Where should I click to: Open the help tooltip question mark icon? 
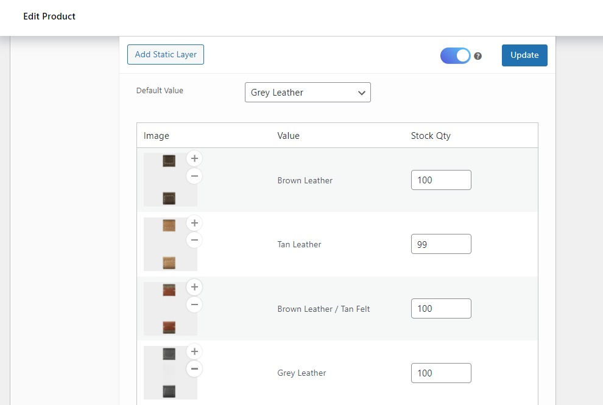tap(478, 55)
